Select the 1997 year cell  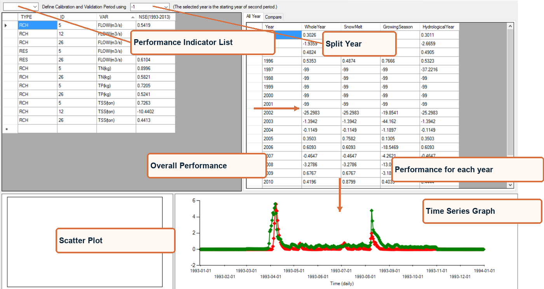282,69
